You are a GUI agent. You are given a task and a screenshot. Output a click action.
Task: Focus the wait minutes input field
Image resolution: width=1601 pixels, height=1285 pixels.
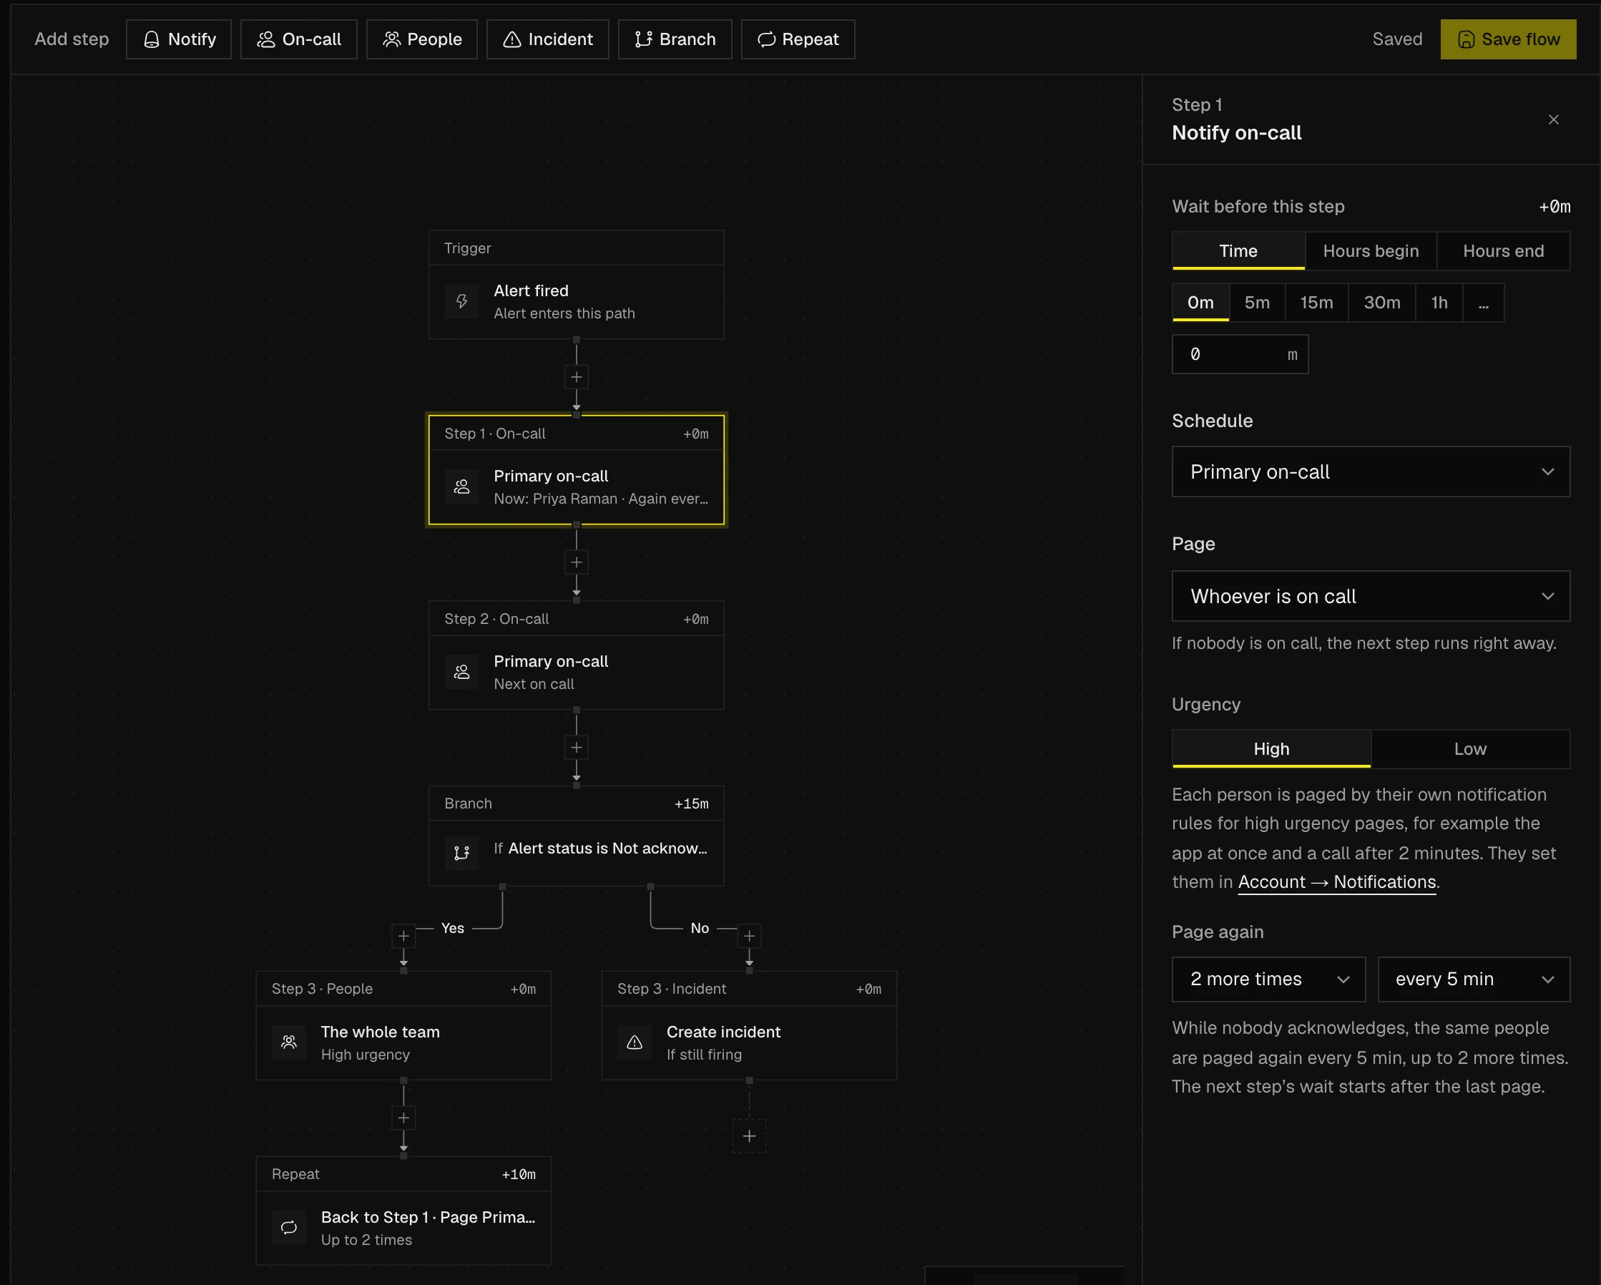(x=1240, y=354)
